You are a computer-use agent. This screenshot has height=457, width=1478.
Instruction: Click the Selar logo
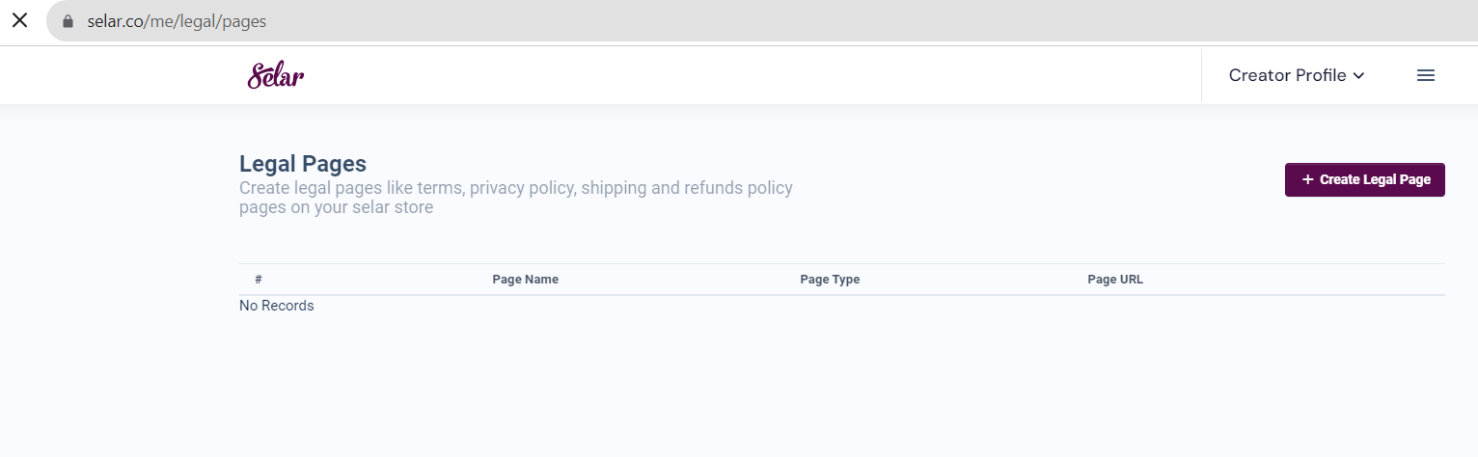(276, 75)
